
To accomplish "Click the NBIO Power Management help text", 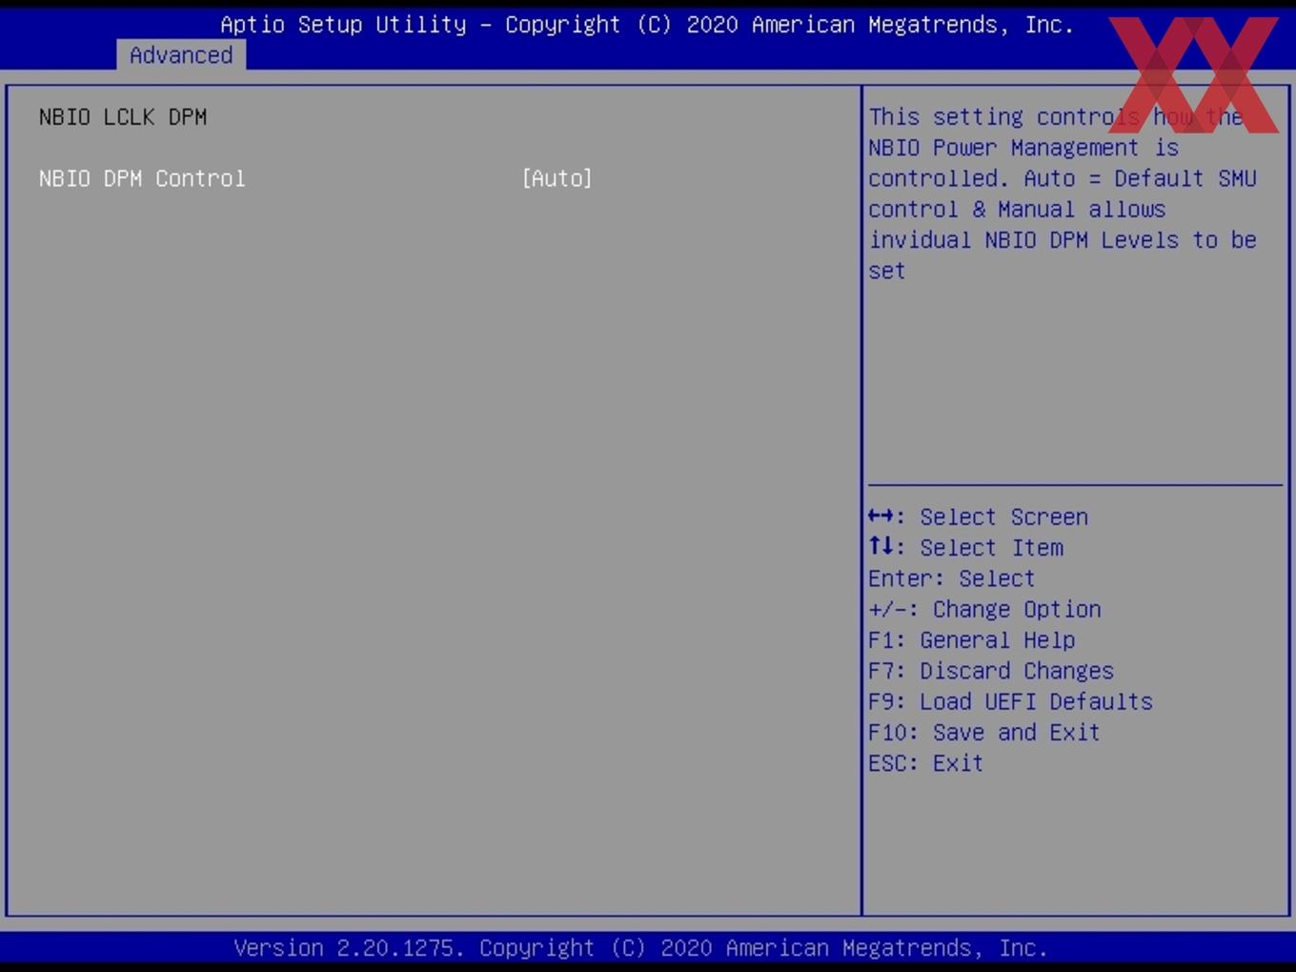I will 1063,193.
